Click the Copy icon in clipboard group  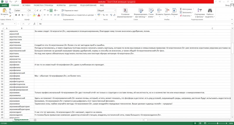[x=10, y=13]
